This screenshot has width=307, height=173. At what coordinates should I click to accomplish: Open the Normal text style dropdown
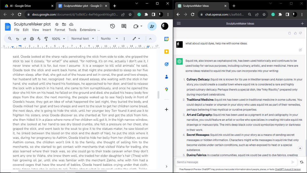pos(83,39)
